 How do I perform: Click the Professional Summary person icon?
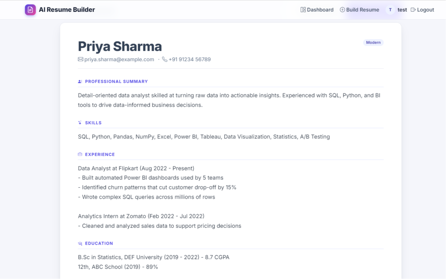tap(80, 81)
